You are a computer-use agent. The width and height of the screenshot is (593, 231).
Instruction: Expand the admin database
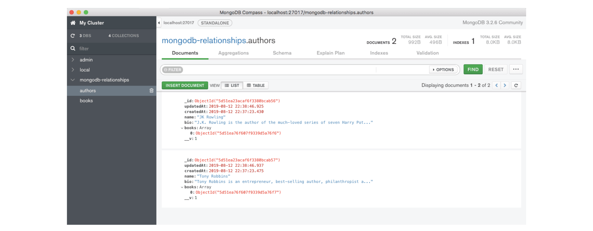pos(73,59)
